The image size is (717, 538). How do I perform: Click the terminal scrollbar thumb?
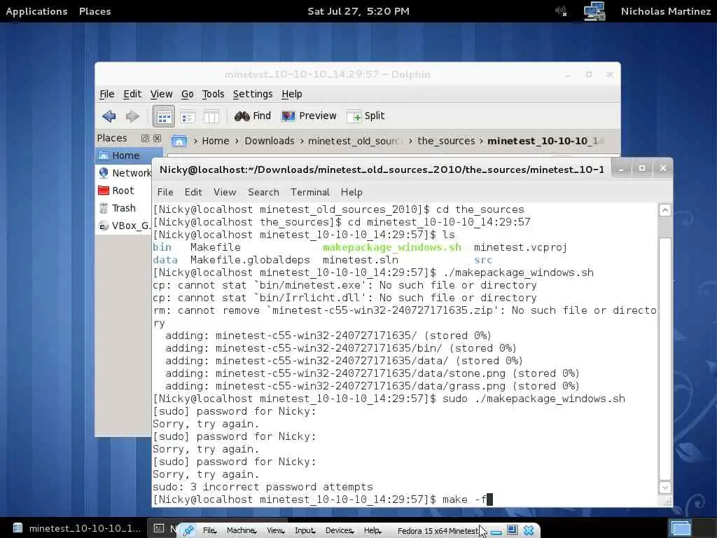[665, 359]
